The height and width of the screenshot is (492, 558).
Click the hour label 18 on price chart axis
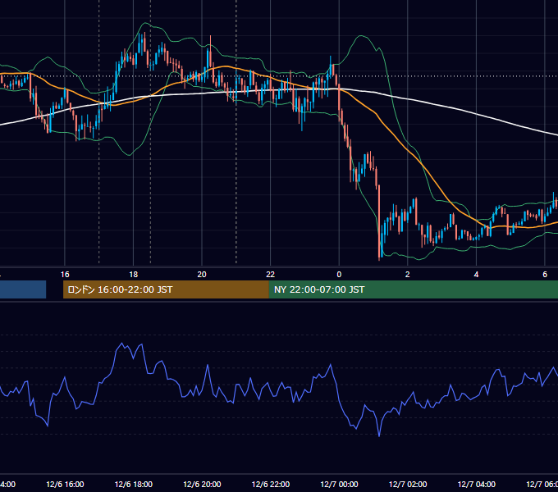pyautogui.click(x=134, y=275)
